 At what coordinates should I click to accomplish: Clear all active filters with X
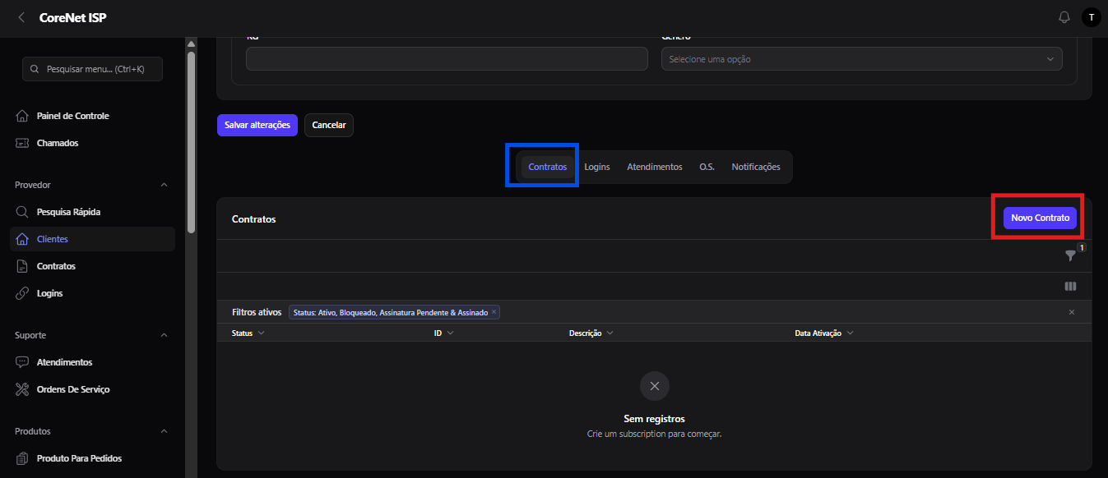click(1072, 312)
